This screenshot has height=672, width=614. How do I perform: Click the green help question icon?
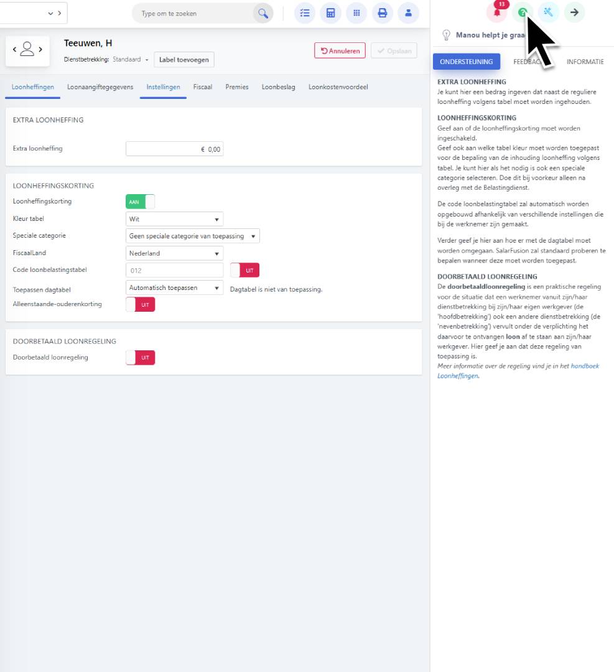tap(523, 12)
